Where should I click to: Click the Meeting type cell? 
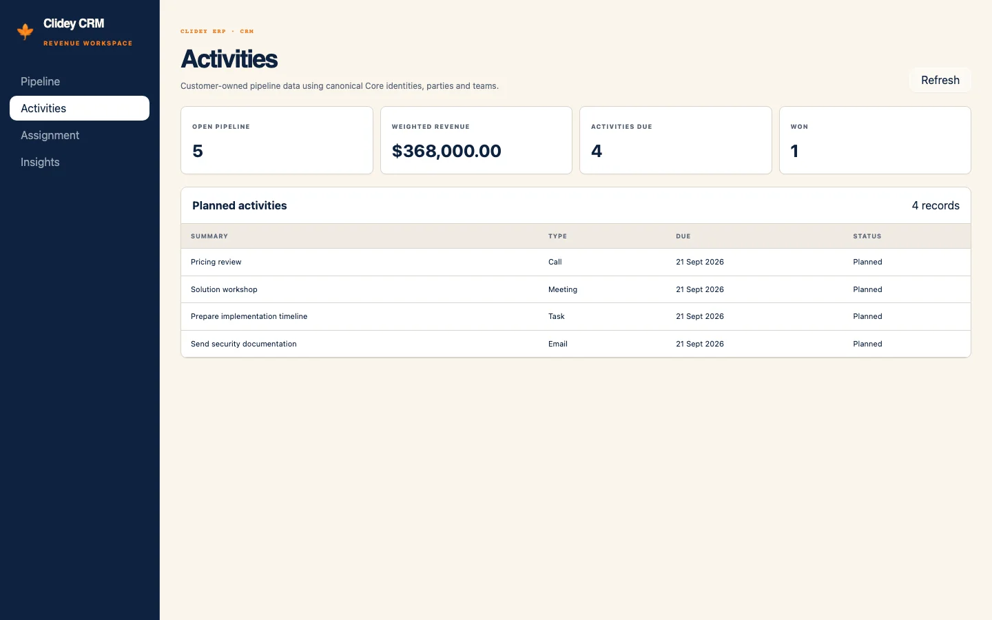pyautogui.click(x=563, y=289)
